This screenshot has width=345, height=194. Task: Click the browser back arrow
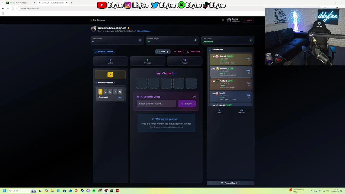(3, 8)
